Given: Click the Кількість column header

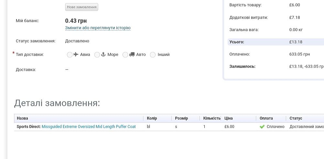Looking at the screenshot, I should [x=211, y=118].
